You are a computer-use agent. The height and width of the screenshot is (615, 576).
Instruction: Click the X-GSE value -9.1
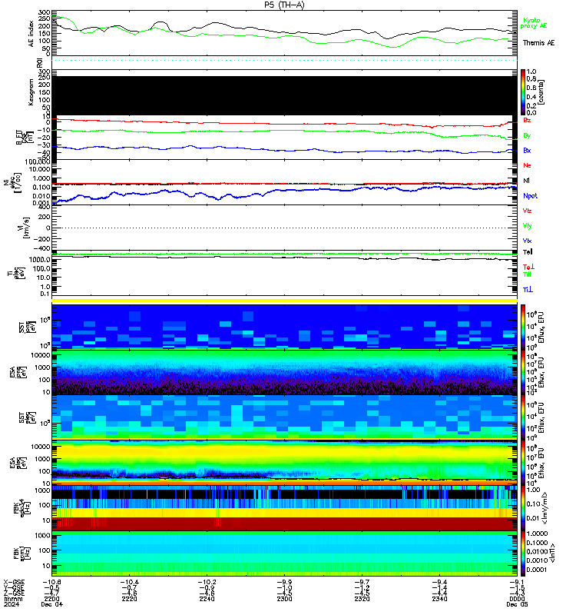pyautogui.click(x=517, y=582)
